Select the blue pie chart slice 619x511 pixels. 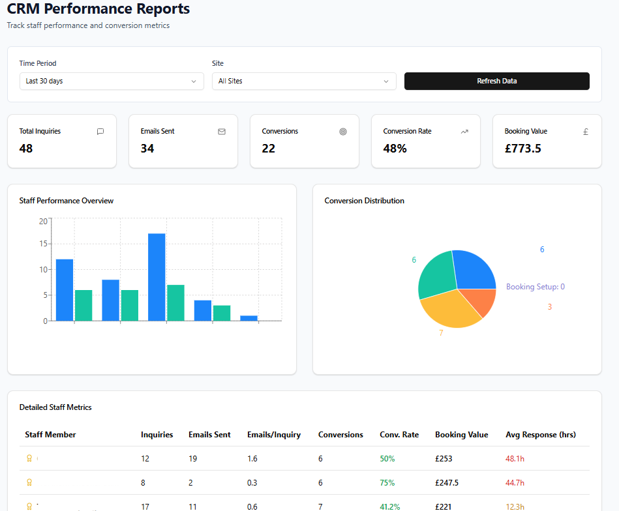tap(474, 269)
